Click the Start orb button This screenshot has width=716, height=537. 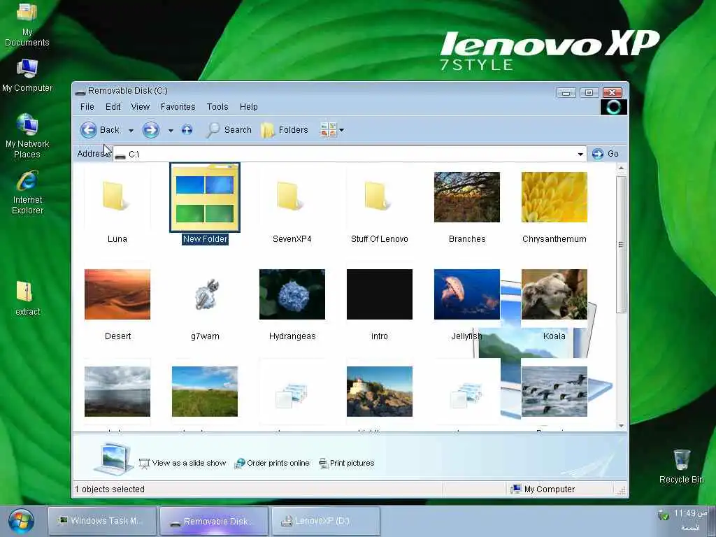(20, 521)
